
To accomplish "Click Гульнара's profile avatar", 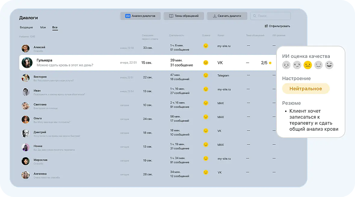I will (x=27, y=63).
